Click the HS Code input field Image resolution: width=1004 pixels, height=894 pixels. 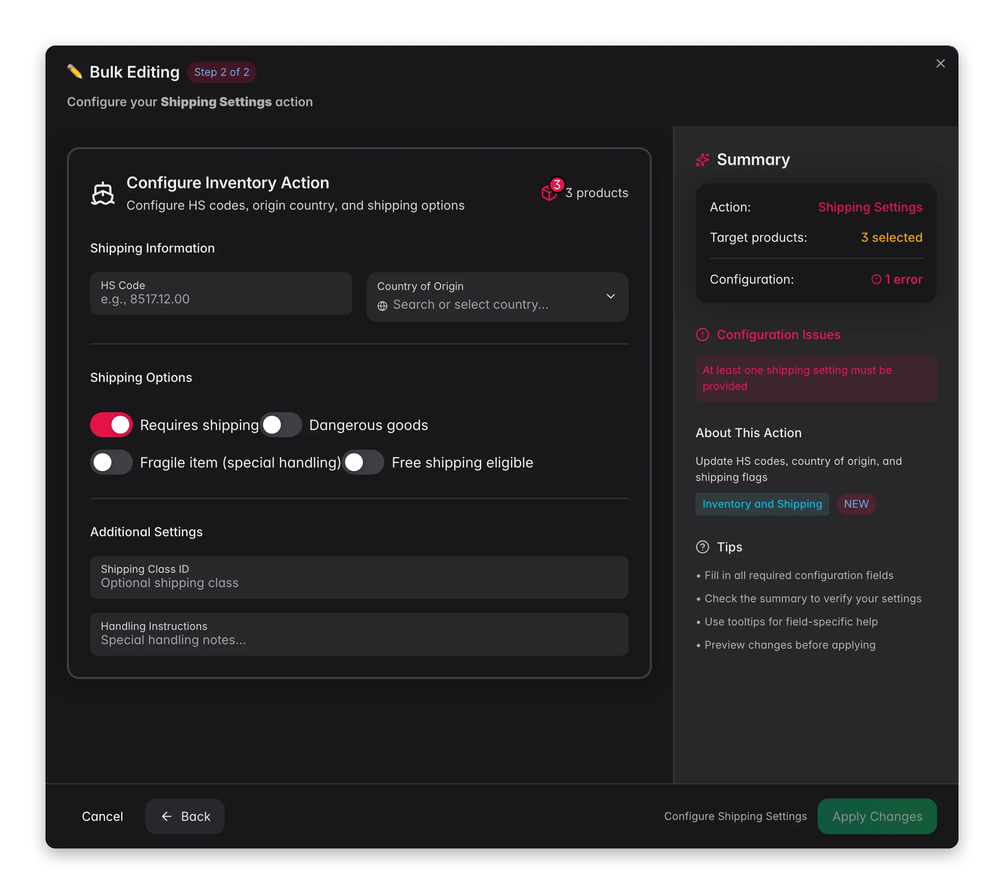coord(221,294)
